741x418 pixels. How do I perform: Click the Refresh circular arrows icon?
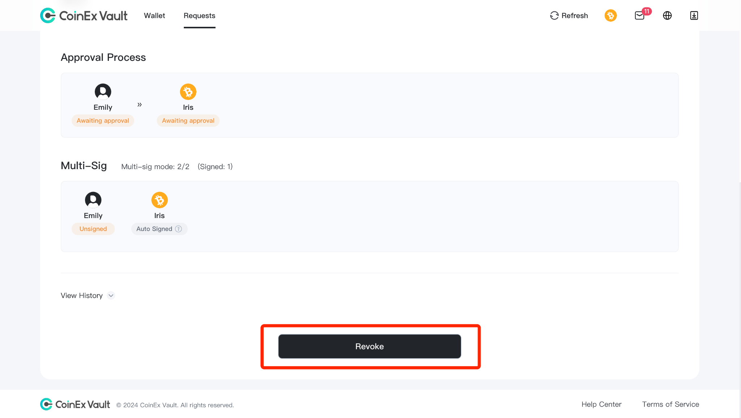coord(554,16)
